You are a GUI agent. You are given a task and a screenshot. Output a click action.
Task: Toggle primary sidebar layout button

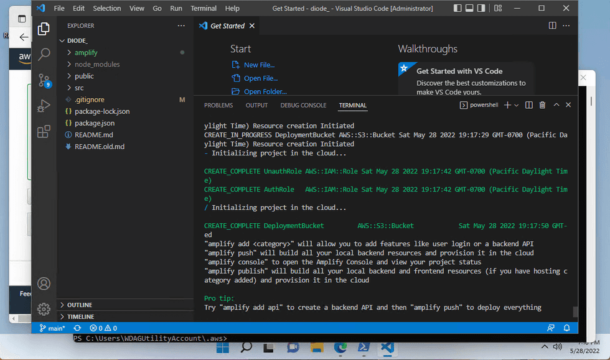pyautogui.click(x=458, y=8)
